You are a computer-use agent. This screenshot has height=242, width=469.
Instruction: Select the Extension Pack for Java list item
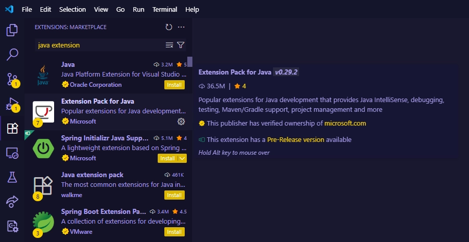[108, 112]
